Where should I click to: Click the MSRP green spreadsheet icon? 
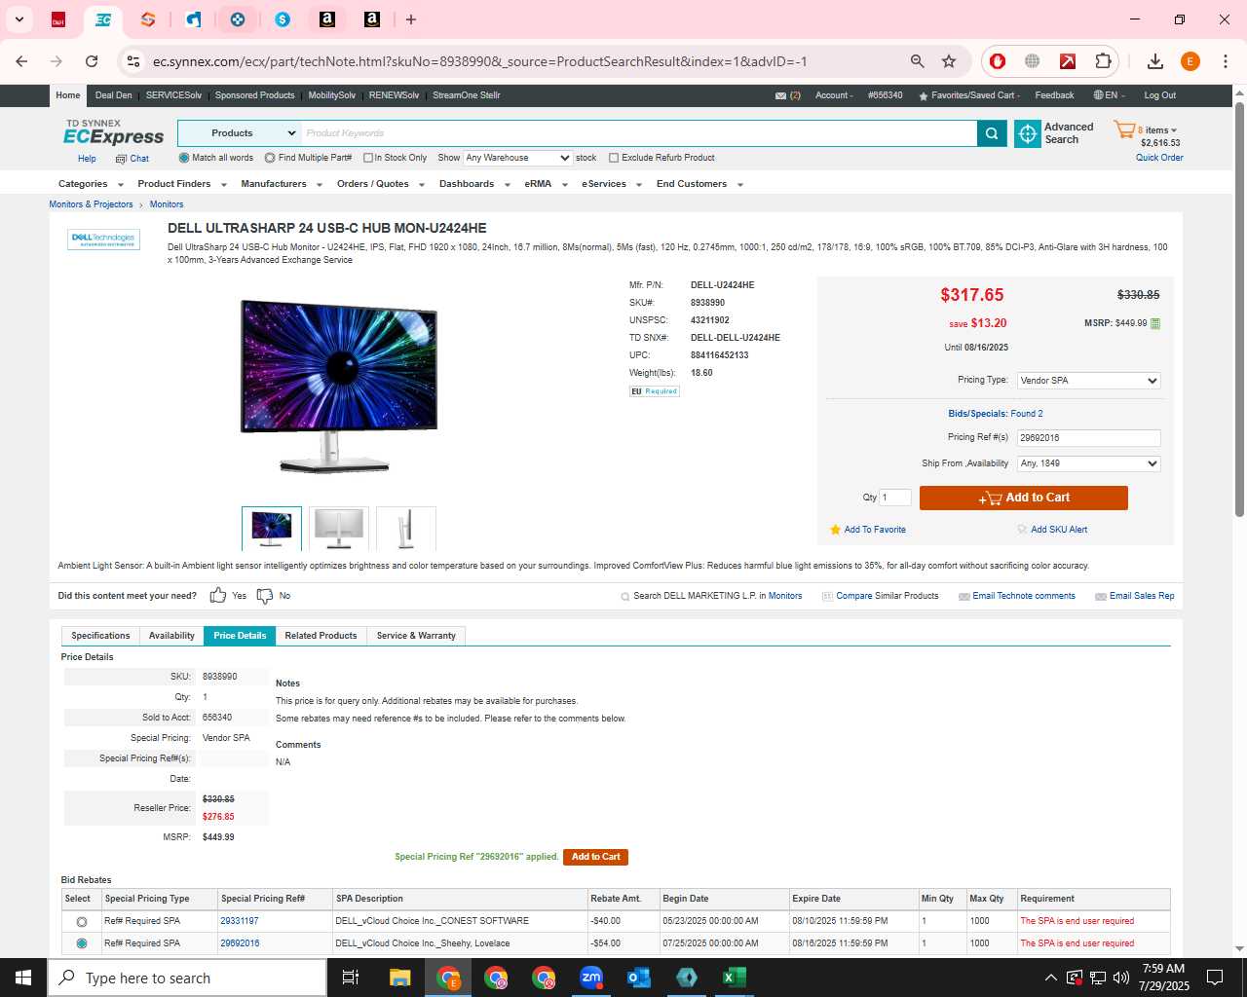coord(1155,323)
